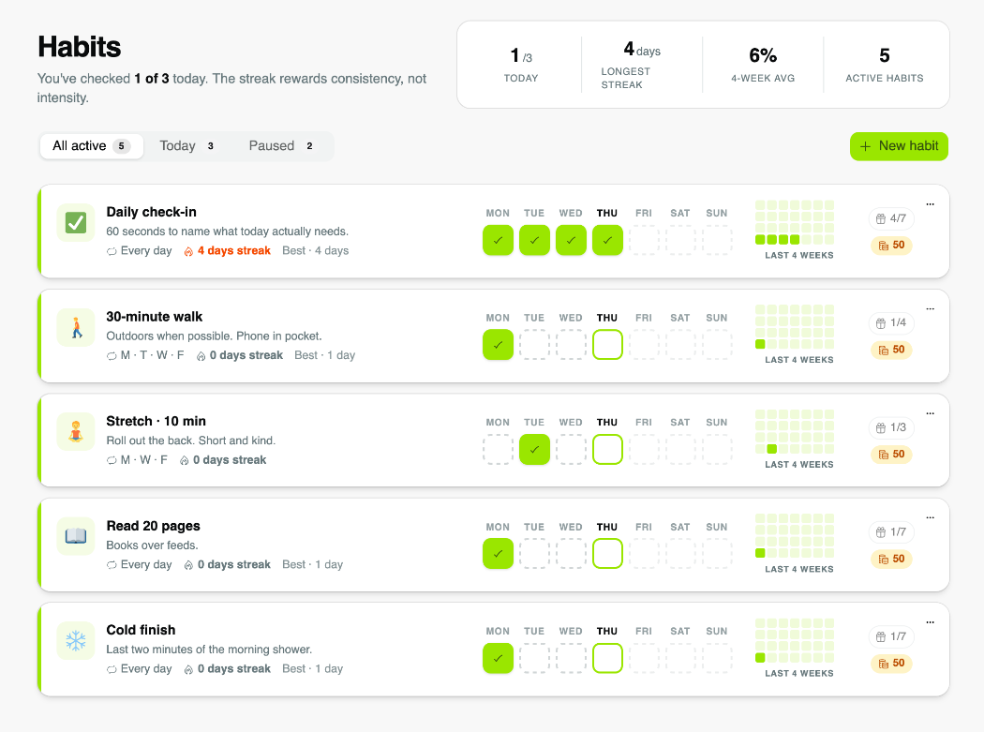The height and width of the screenshot is (732, 984).
Task: Open the Stretch habit more options menu
Action: [x=930, y=413]
